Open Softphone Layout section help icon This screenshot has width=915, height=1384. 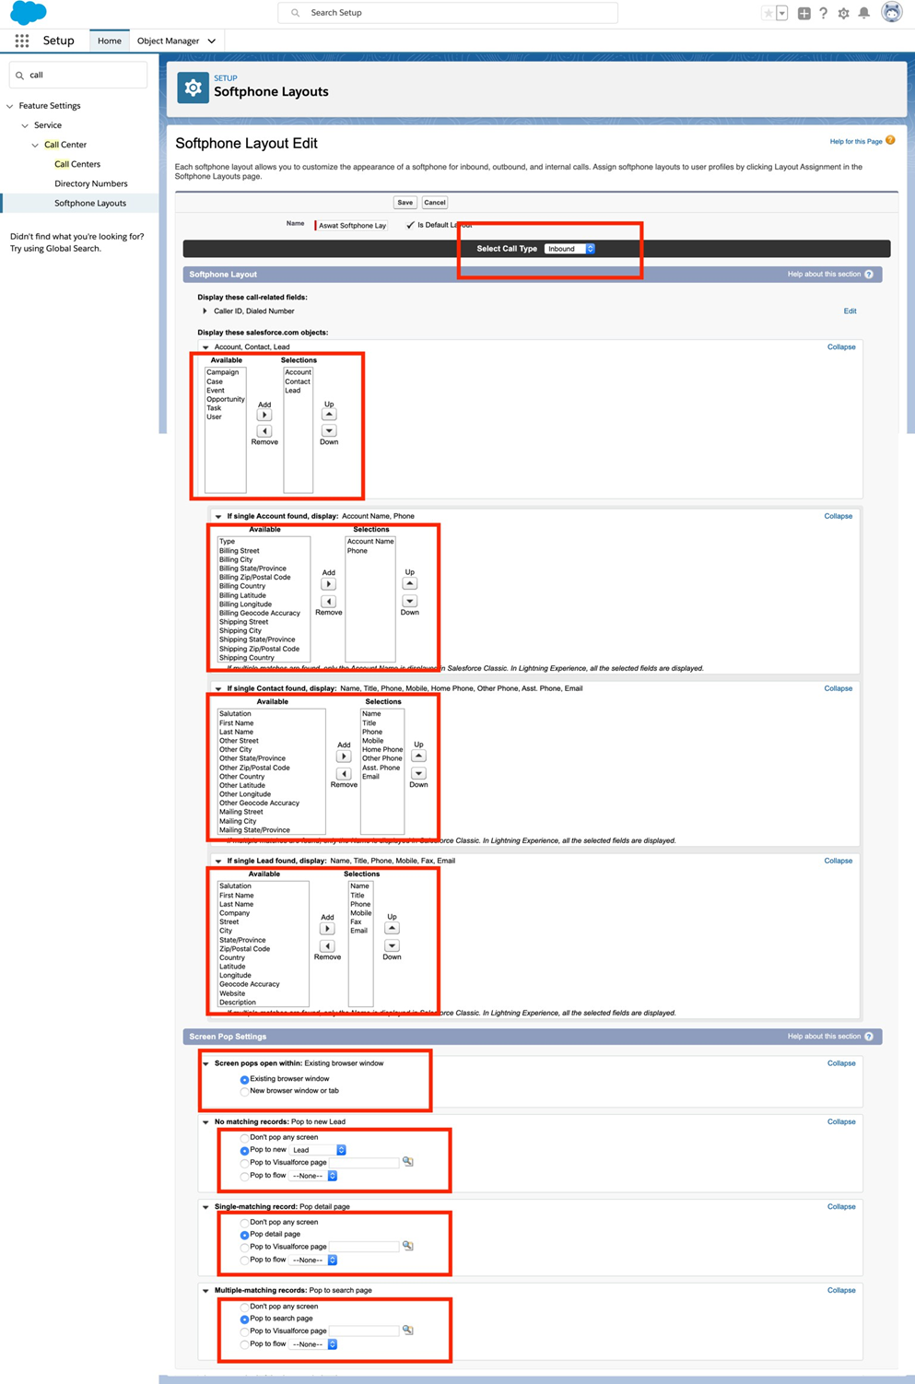pyautogui.click(x=869, y=275)
